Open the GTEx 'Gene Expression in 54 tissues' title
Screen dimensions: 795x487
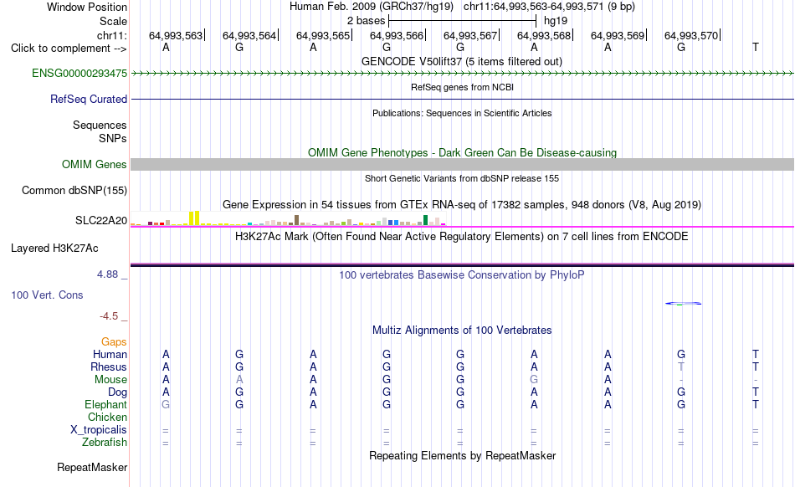pos(462,205)
